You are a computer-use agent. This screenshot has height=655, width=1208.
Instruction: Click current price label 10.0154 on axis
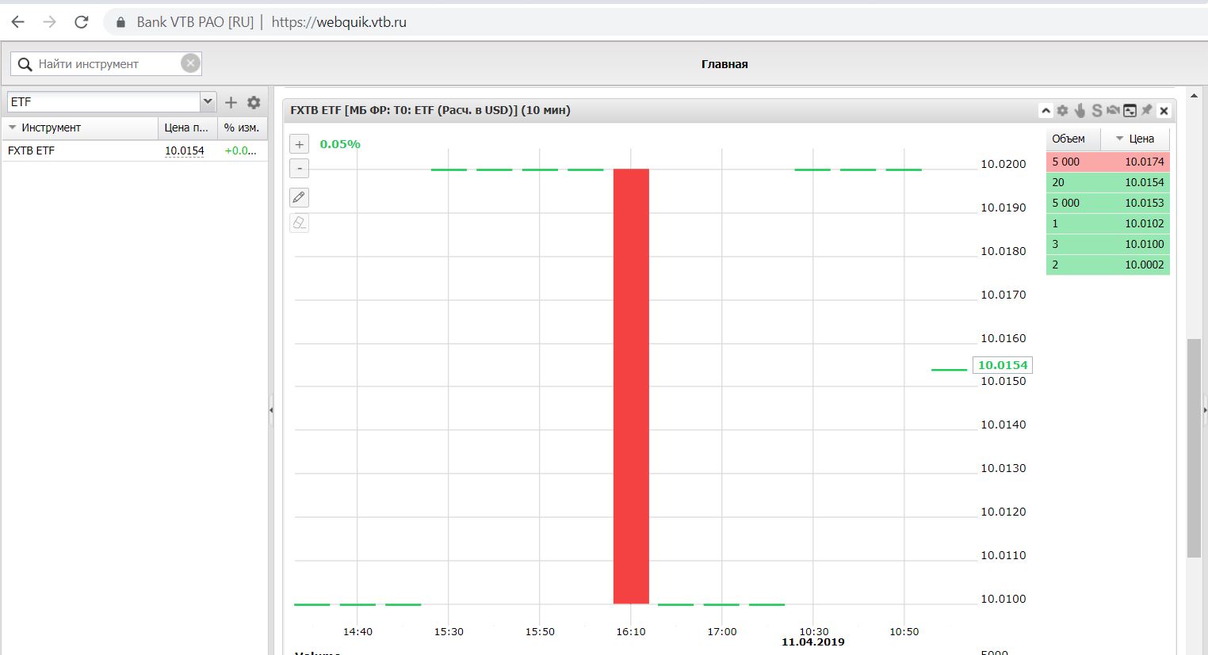1003,365
